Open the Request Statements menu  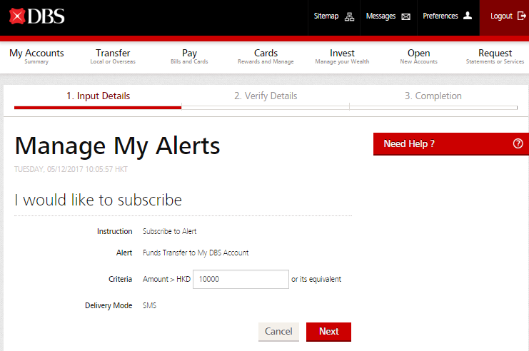pos(495,56)
